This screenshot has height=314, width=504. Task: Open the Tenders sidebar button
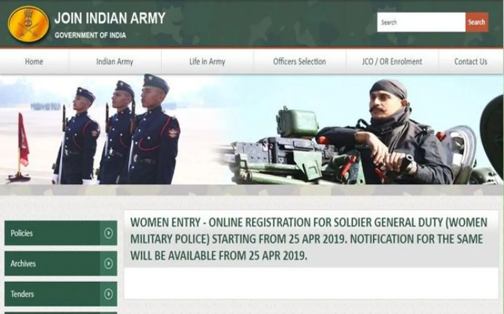tap(61, 294)
